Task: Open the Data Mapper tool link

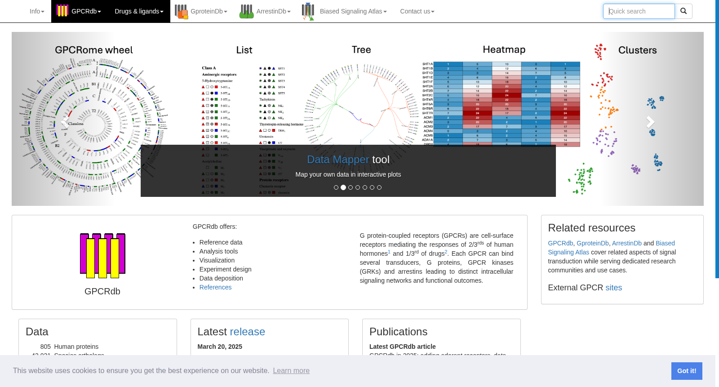Action: [338, 160]
